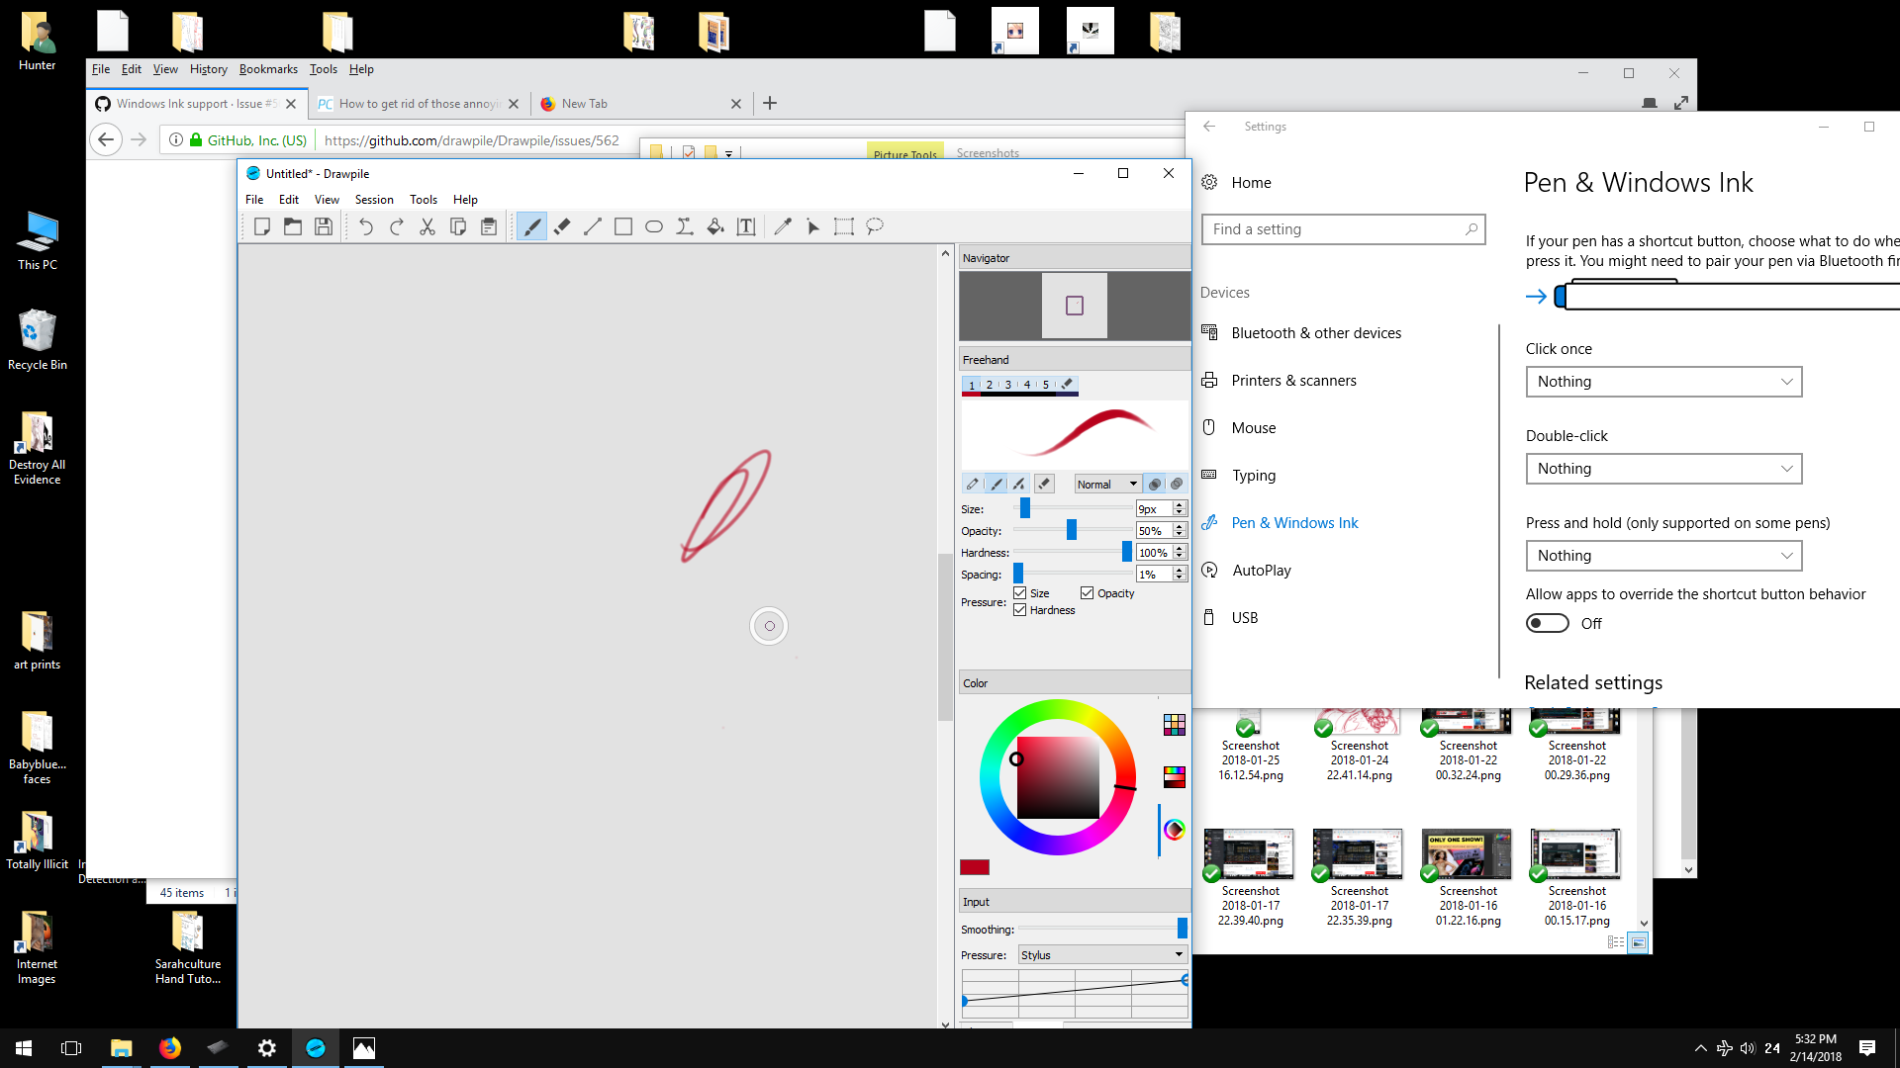Click Pen & Windows Ink sidebar entry
The image size is (1900, 1068).
click(x=1294, y=522)
